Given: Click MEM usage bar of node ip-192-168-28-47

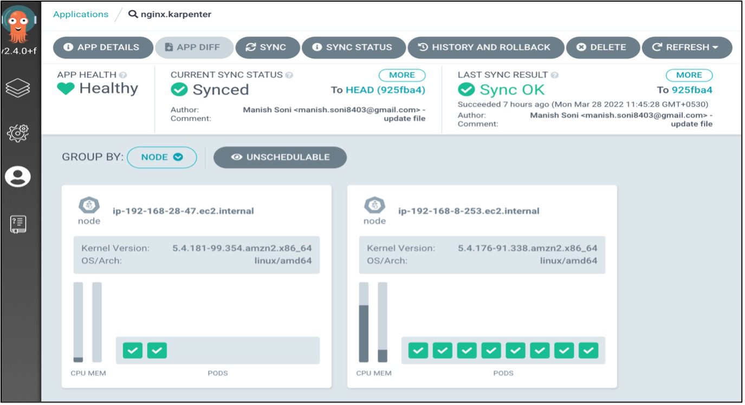Looking at the screenshot, I should pyautogui.click(x=97, y=322).
